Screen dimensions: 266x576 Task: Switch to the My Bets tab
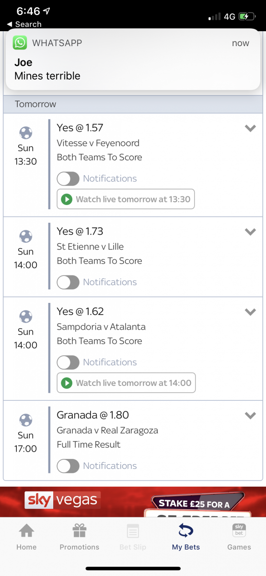coord(186,537)
